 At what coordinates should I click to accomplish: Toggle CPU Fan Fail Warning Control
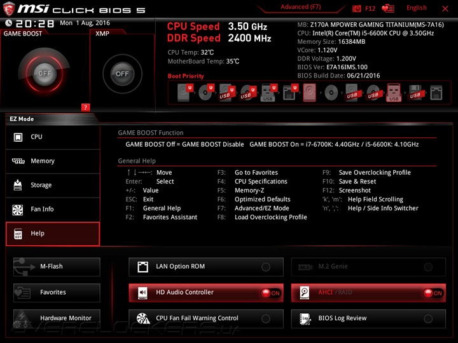(206, 318)
